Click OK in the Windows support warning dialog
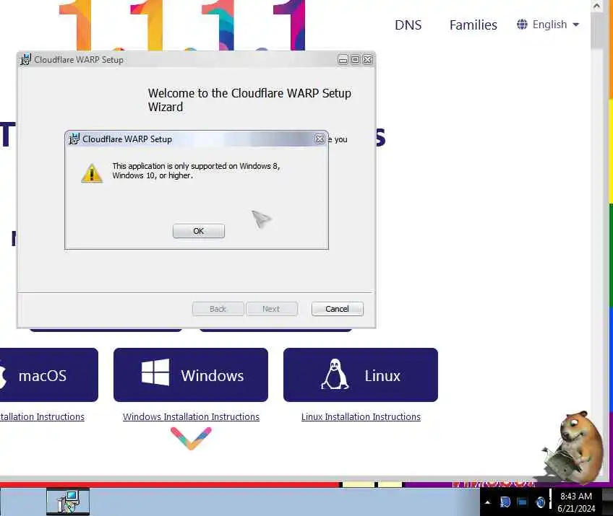 [x=199, y=231]
